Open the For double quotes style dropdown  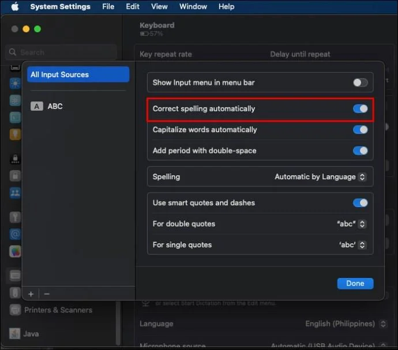coord(351,224)
